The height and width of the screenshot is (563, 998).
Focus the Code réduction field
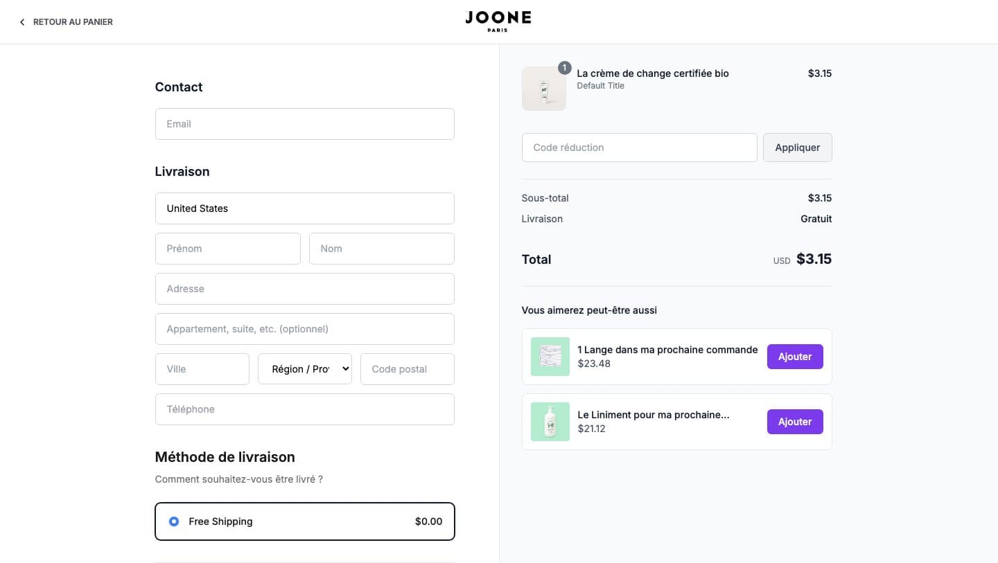pyautogui.click(x=640, y=148)
